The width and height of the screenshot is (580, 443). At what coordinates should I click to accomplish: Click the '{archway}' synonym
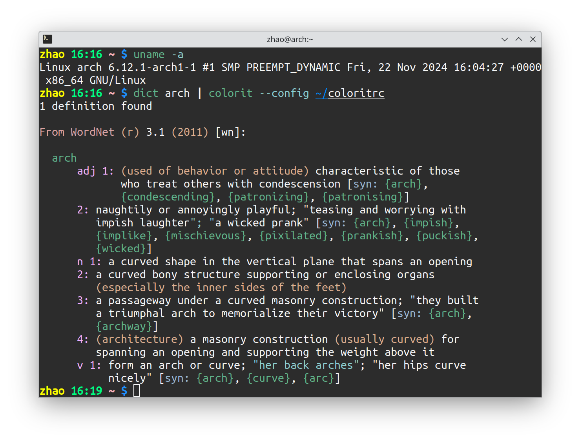point(124,326)
